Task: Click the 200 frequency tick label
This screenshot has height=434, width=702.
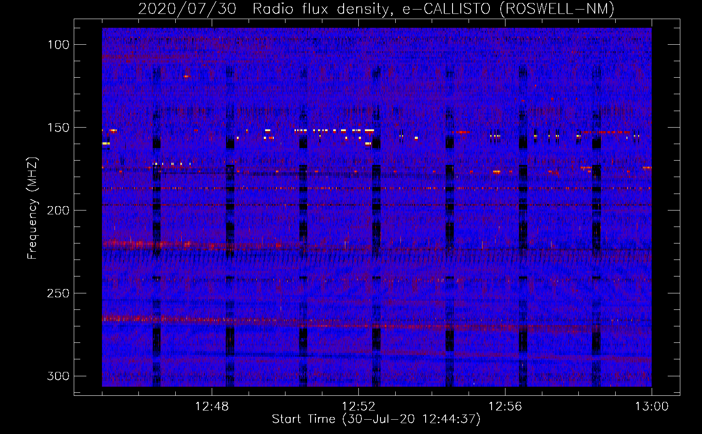Action: [x=58, y=210]
